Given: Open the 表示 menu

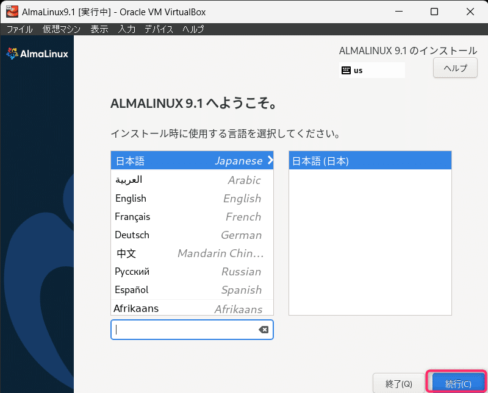Looking at the screenshot, I should point(99,29).
